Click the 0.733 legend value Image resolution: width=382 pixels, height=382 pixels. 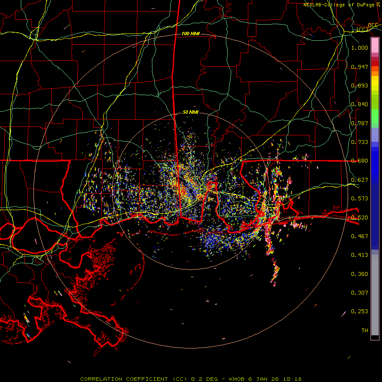(x=360, y=142)
